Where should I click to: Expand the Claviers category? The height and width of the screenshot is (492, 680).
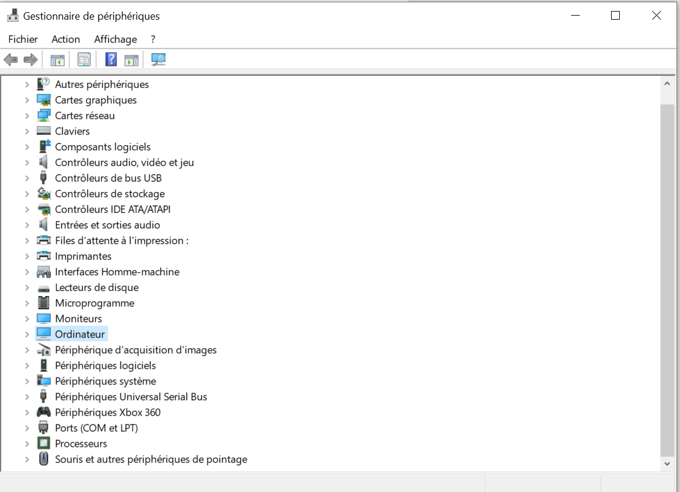[27, 131]
